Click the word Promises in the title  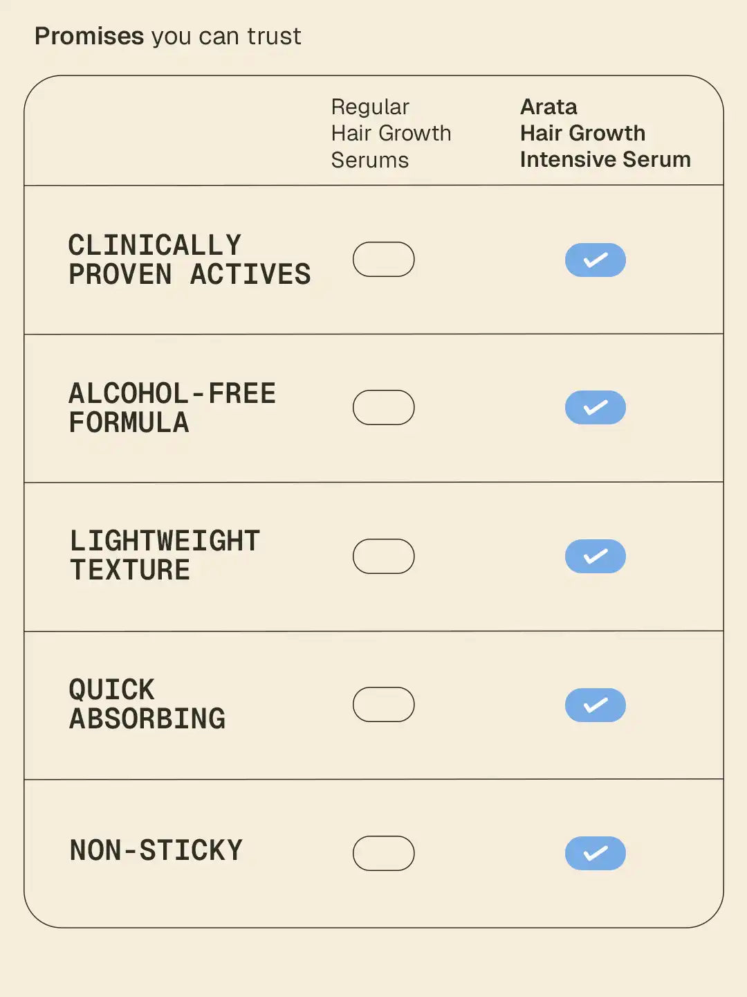coord(89,36)
